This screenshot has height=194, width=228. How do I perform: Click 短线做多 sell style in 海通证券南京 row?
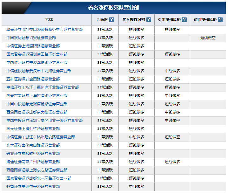click(172, 162)
